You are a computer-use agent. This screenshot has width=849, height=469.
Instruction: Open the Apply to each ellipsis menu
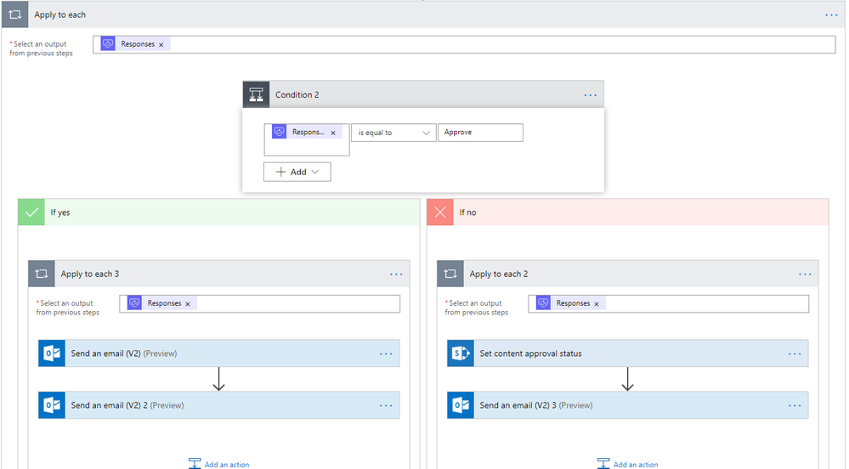pos(831,15)
